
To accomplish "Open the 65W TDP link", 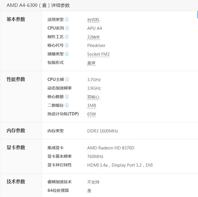I will pyautogui.click(x=92, y=114).
